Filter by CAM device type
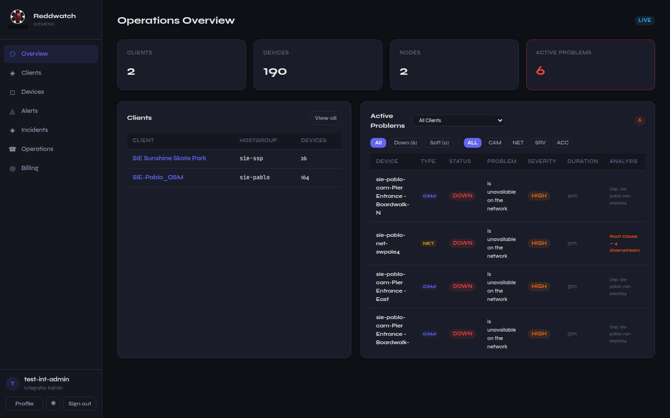This screenshot has height=418, width=670. (x=495, y=143)
